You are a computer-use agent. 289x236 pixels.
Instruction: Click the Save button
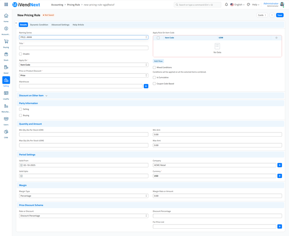click(279, 15)
